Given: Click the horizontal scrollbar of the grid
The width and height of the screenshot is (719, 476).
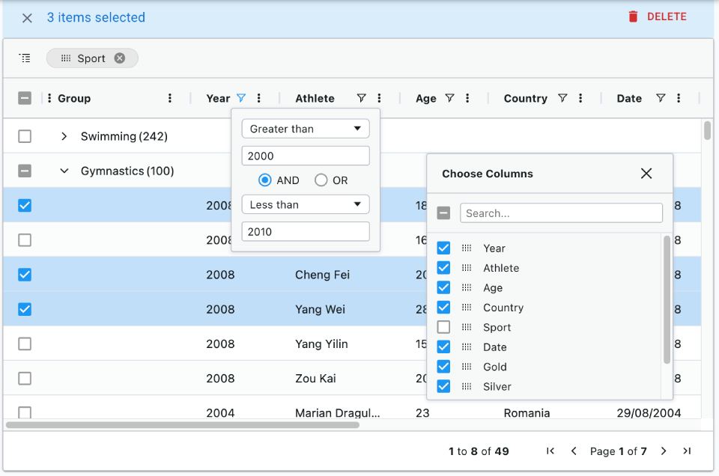Looking at the screenshot, I should (x=183, y=425).
